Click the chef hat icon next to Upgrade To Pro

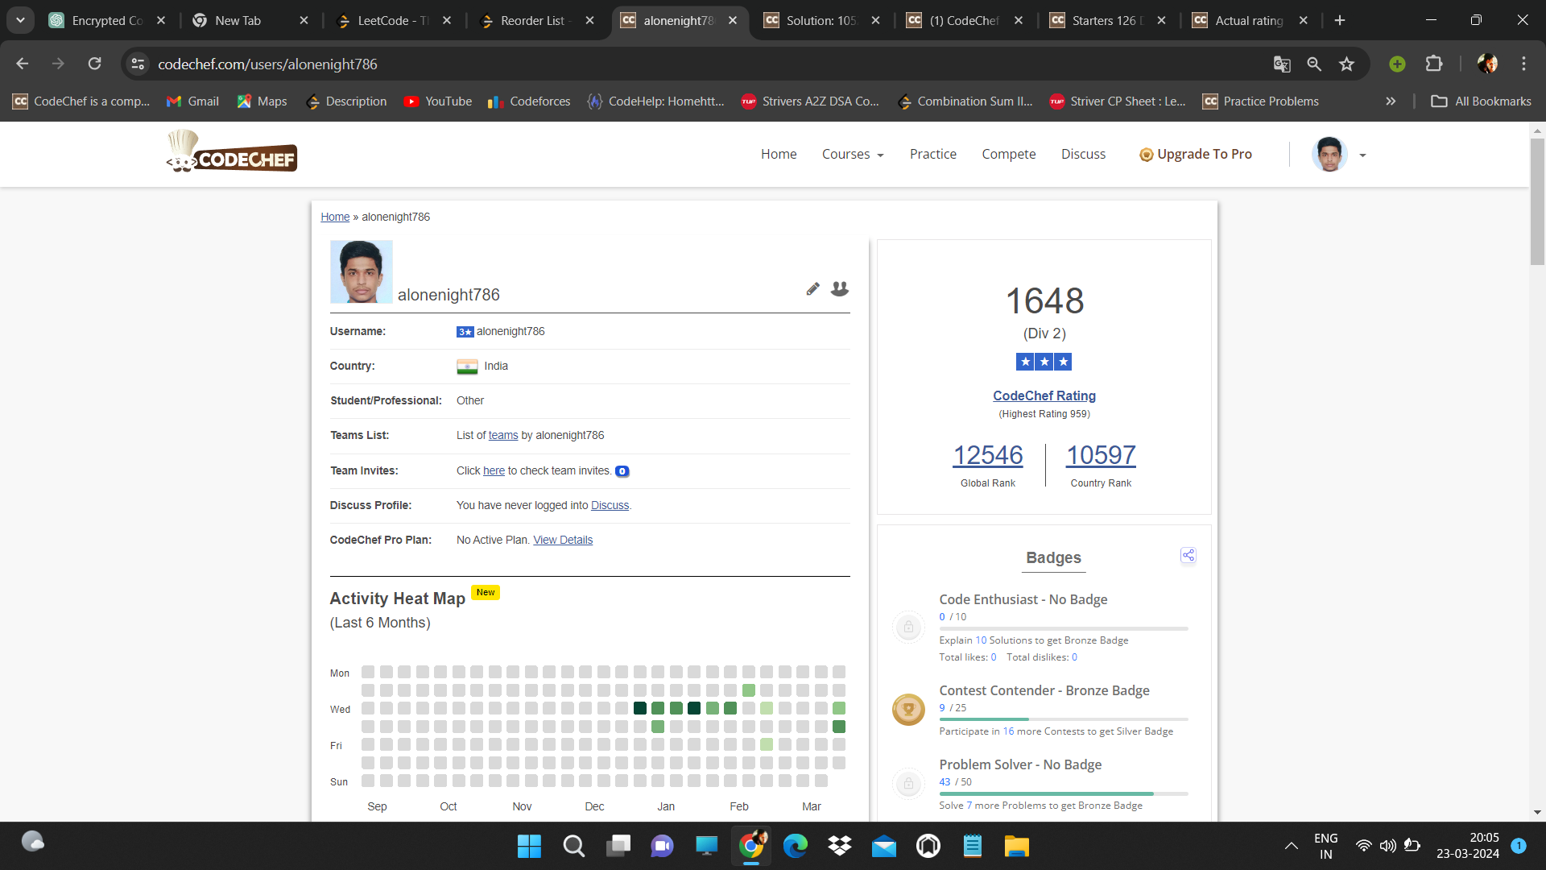coord(1147,154)
